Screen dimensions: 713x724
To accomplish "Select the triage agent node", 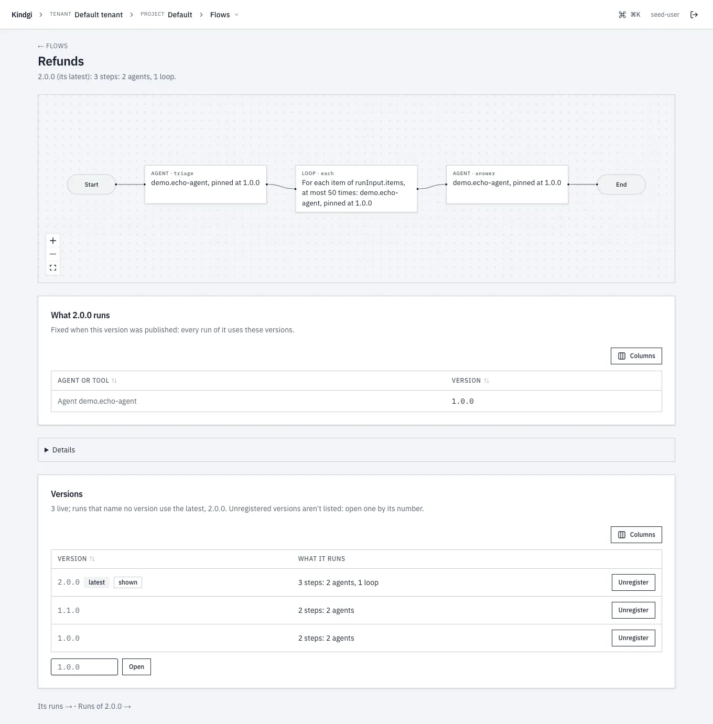I will (206, 185).
